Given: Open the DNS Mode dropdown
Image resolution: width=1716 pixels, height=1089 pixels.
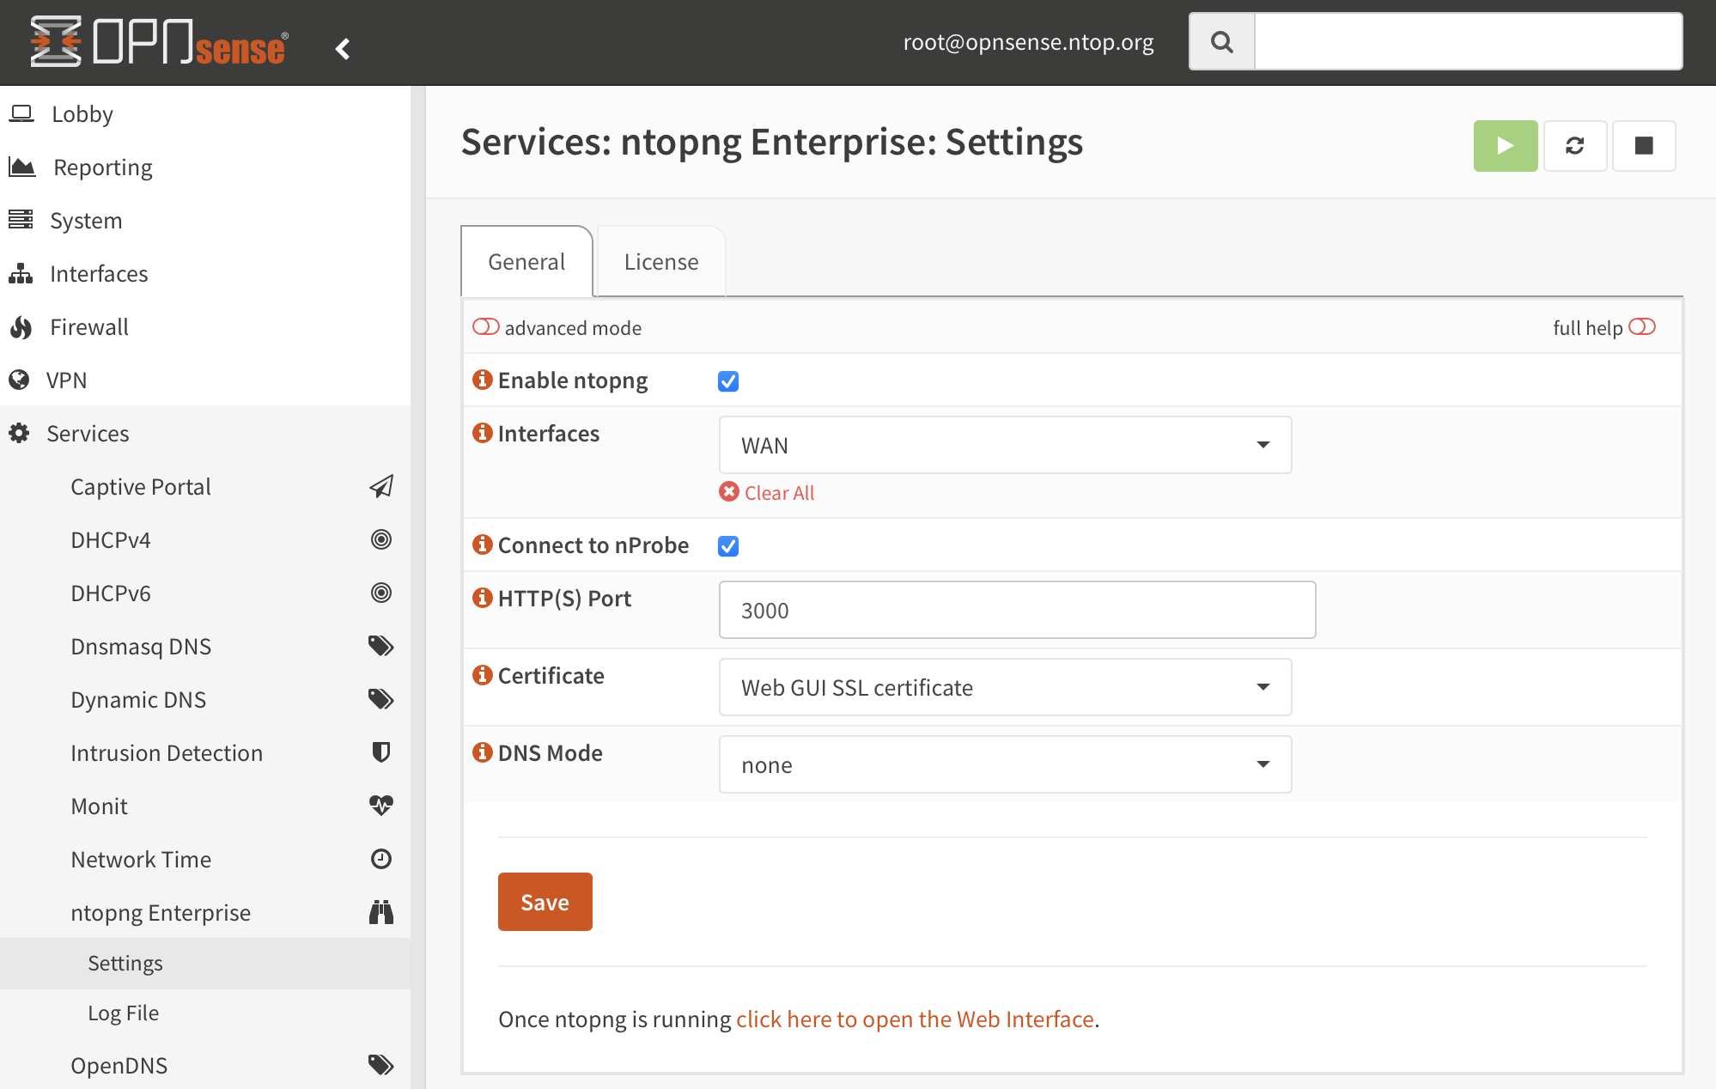Looking at the screenshot, I should tap(1005, 764).
